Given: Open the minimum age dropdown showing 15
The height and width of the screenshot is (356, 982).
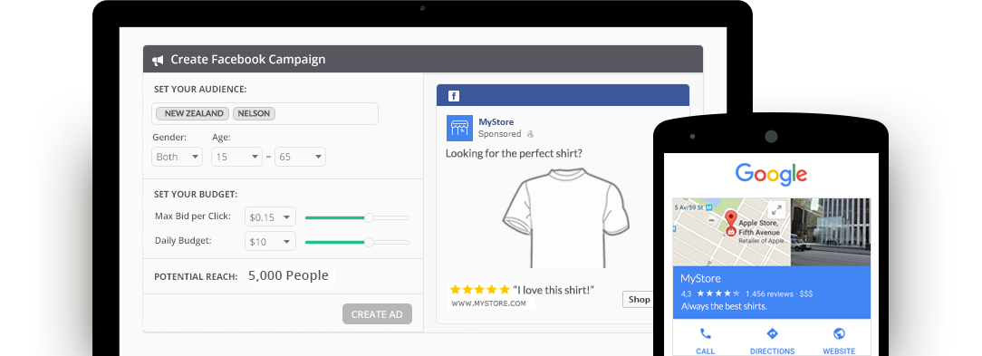Looking at the screenshot, I should pos(236,157).
